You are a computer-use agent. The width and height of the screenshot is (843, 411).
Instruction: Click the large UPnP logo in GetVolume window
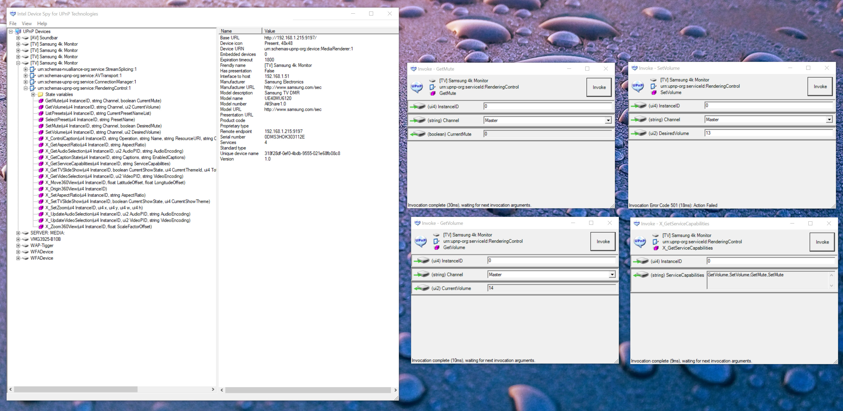click(x=421, y=241)
